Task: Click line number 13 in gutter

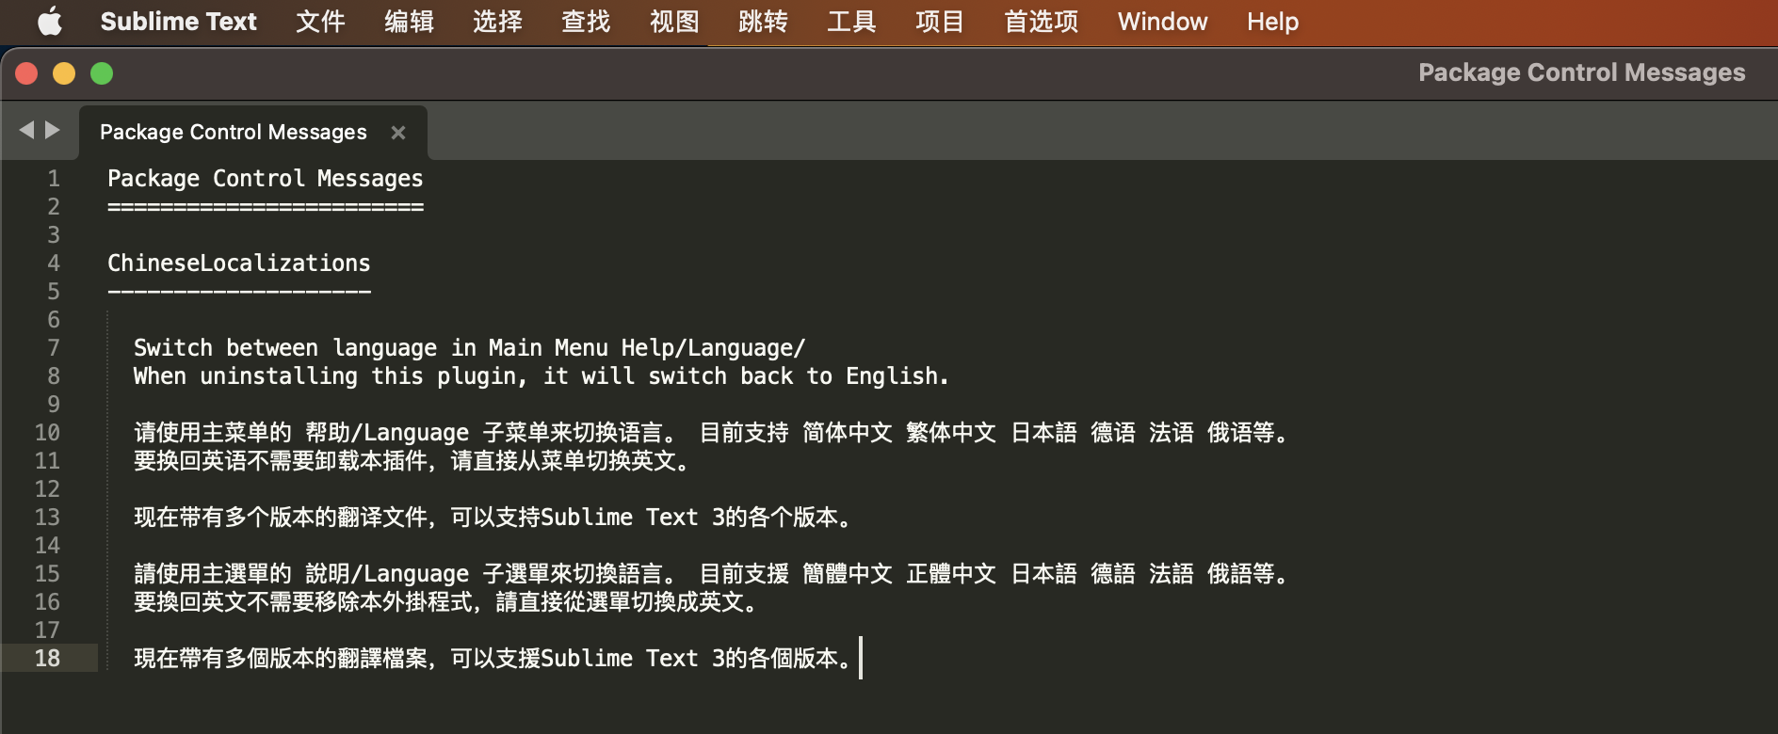Action: pos(47,518)
